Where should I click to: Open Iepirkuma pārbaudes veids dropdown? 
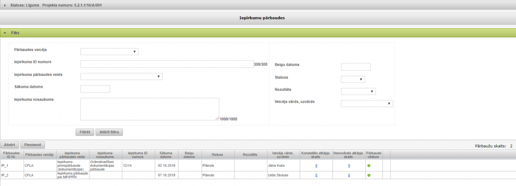121,77
